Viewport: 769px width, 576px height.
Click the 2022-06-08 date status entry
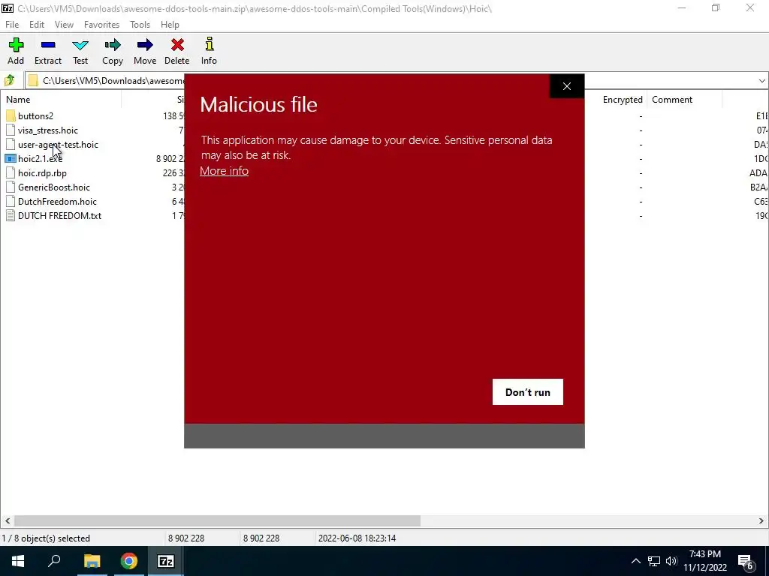357,538
